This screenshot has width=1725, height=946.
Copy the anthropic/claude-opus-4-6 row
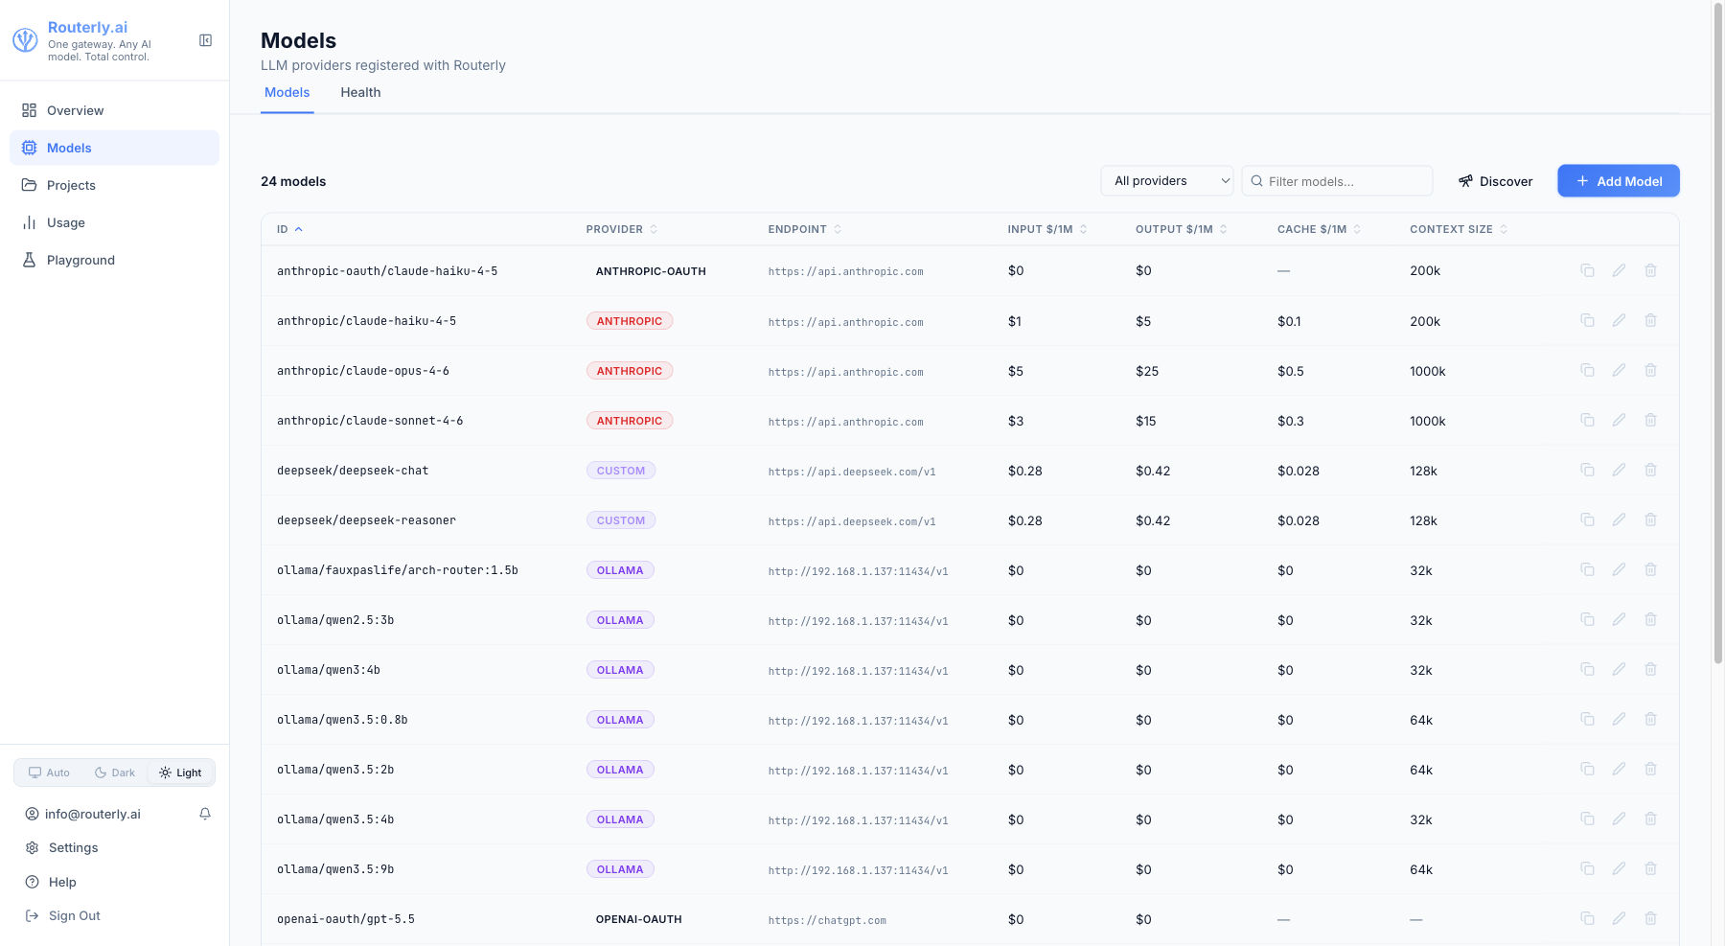point(1587,370)
